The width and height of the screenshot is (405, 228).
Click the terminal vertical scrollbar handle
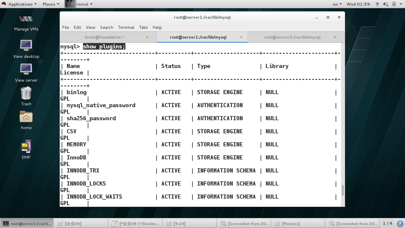(343, 190)
